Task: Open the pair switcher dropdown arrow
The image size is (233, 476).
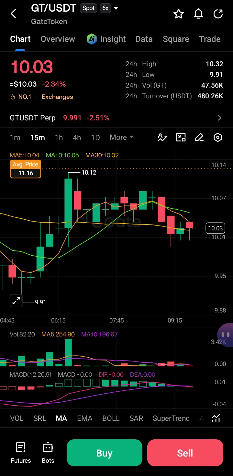Action: pyautogui.click(x=116, y=8)
